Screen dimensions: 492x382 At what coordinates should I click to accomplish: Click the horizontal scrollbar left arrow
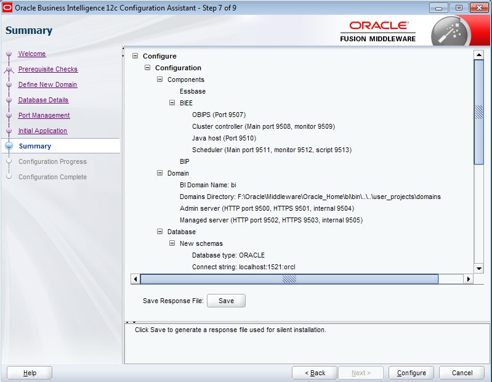(x=135, y=278)
